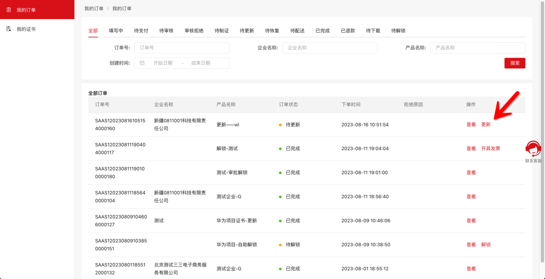Click the calendar icon in date range field
The image size is (545, 279).
pyautogui.click(x=142, y=63)
